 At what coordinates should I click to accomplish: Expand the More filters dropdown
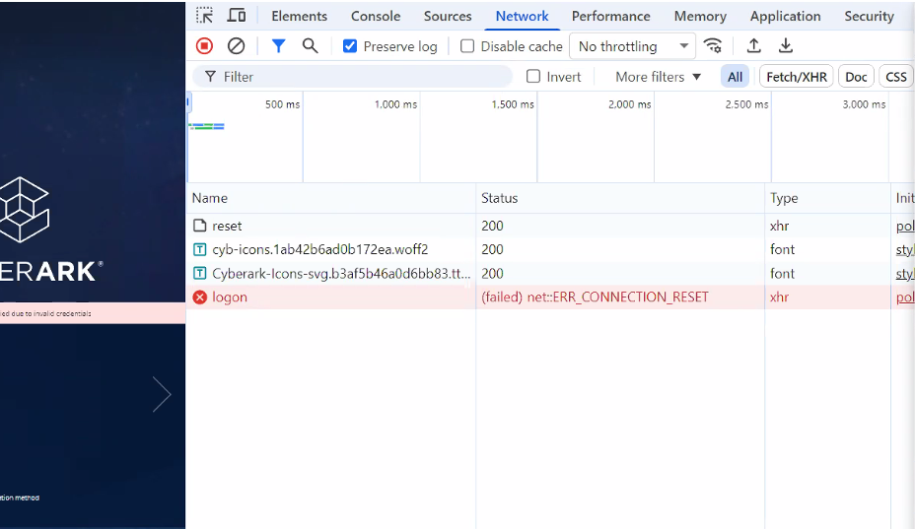click(658, 77)
